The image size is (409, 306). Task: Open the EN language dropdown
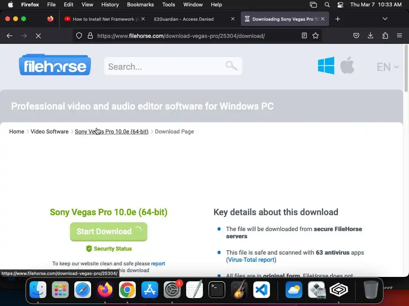tap(387, 67)
